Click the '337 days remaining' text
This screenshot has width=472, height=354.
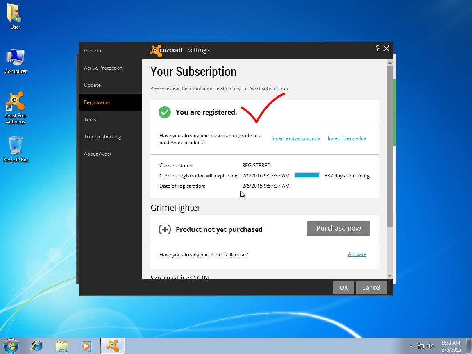(x=347, y=175)
